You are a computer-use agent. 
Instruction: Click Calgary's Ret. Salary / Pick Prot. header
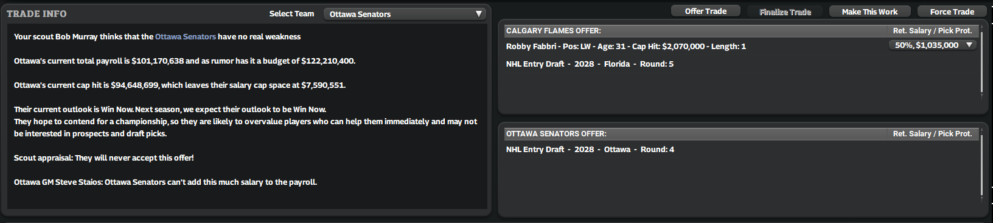pyautogui.click(x=932, y=31)
